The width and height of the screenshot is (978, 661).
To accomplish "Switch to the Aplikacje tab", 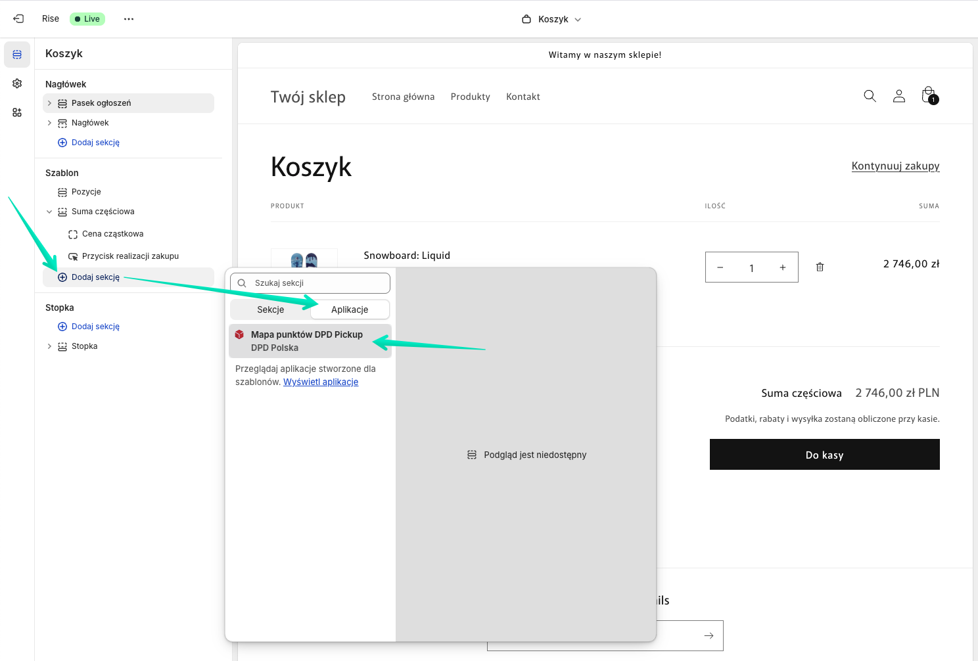I will 350,309.
